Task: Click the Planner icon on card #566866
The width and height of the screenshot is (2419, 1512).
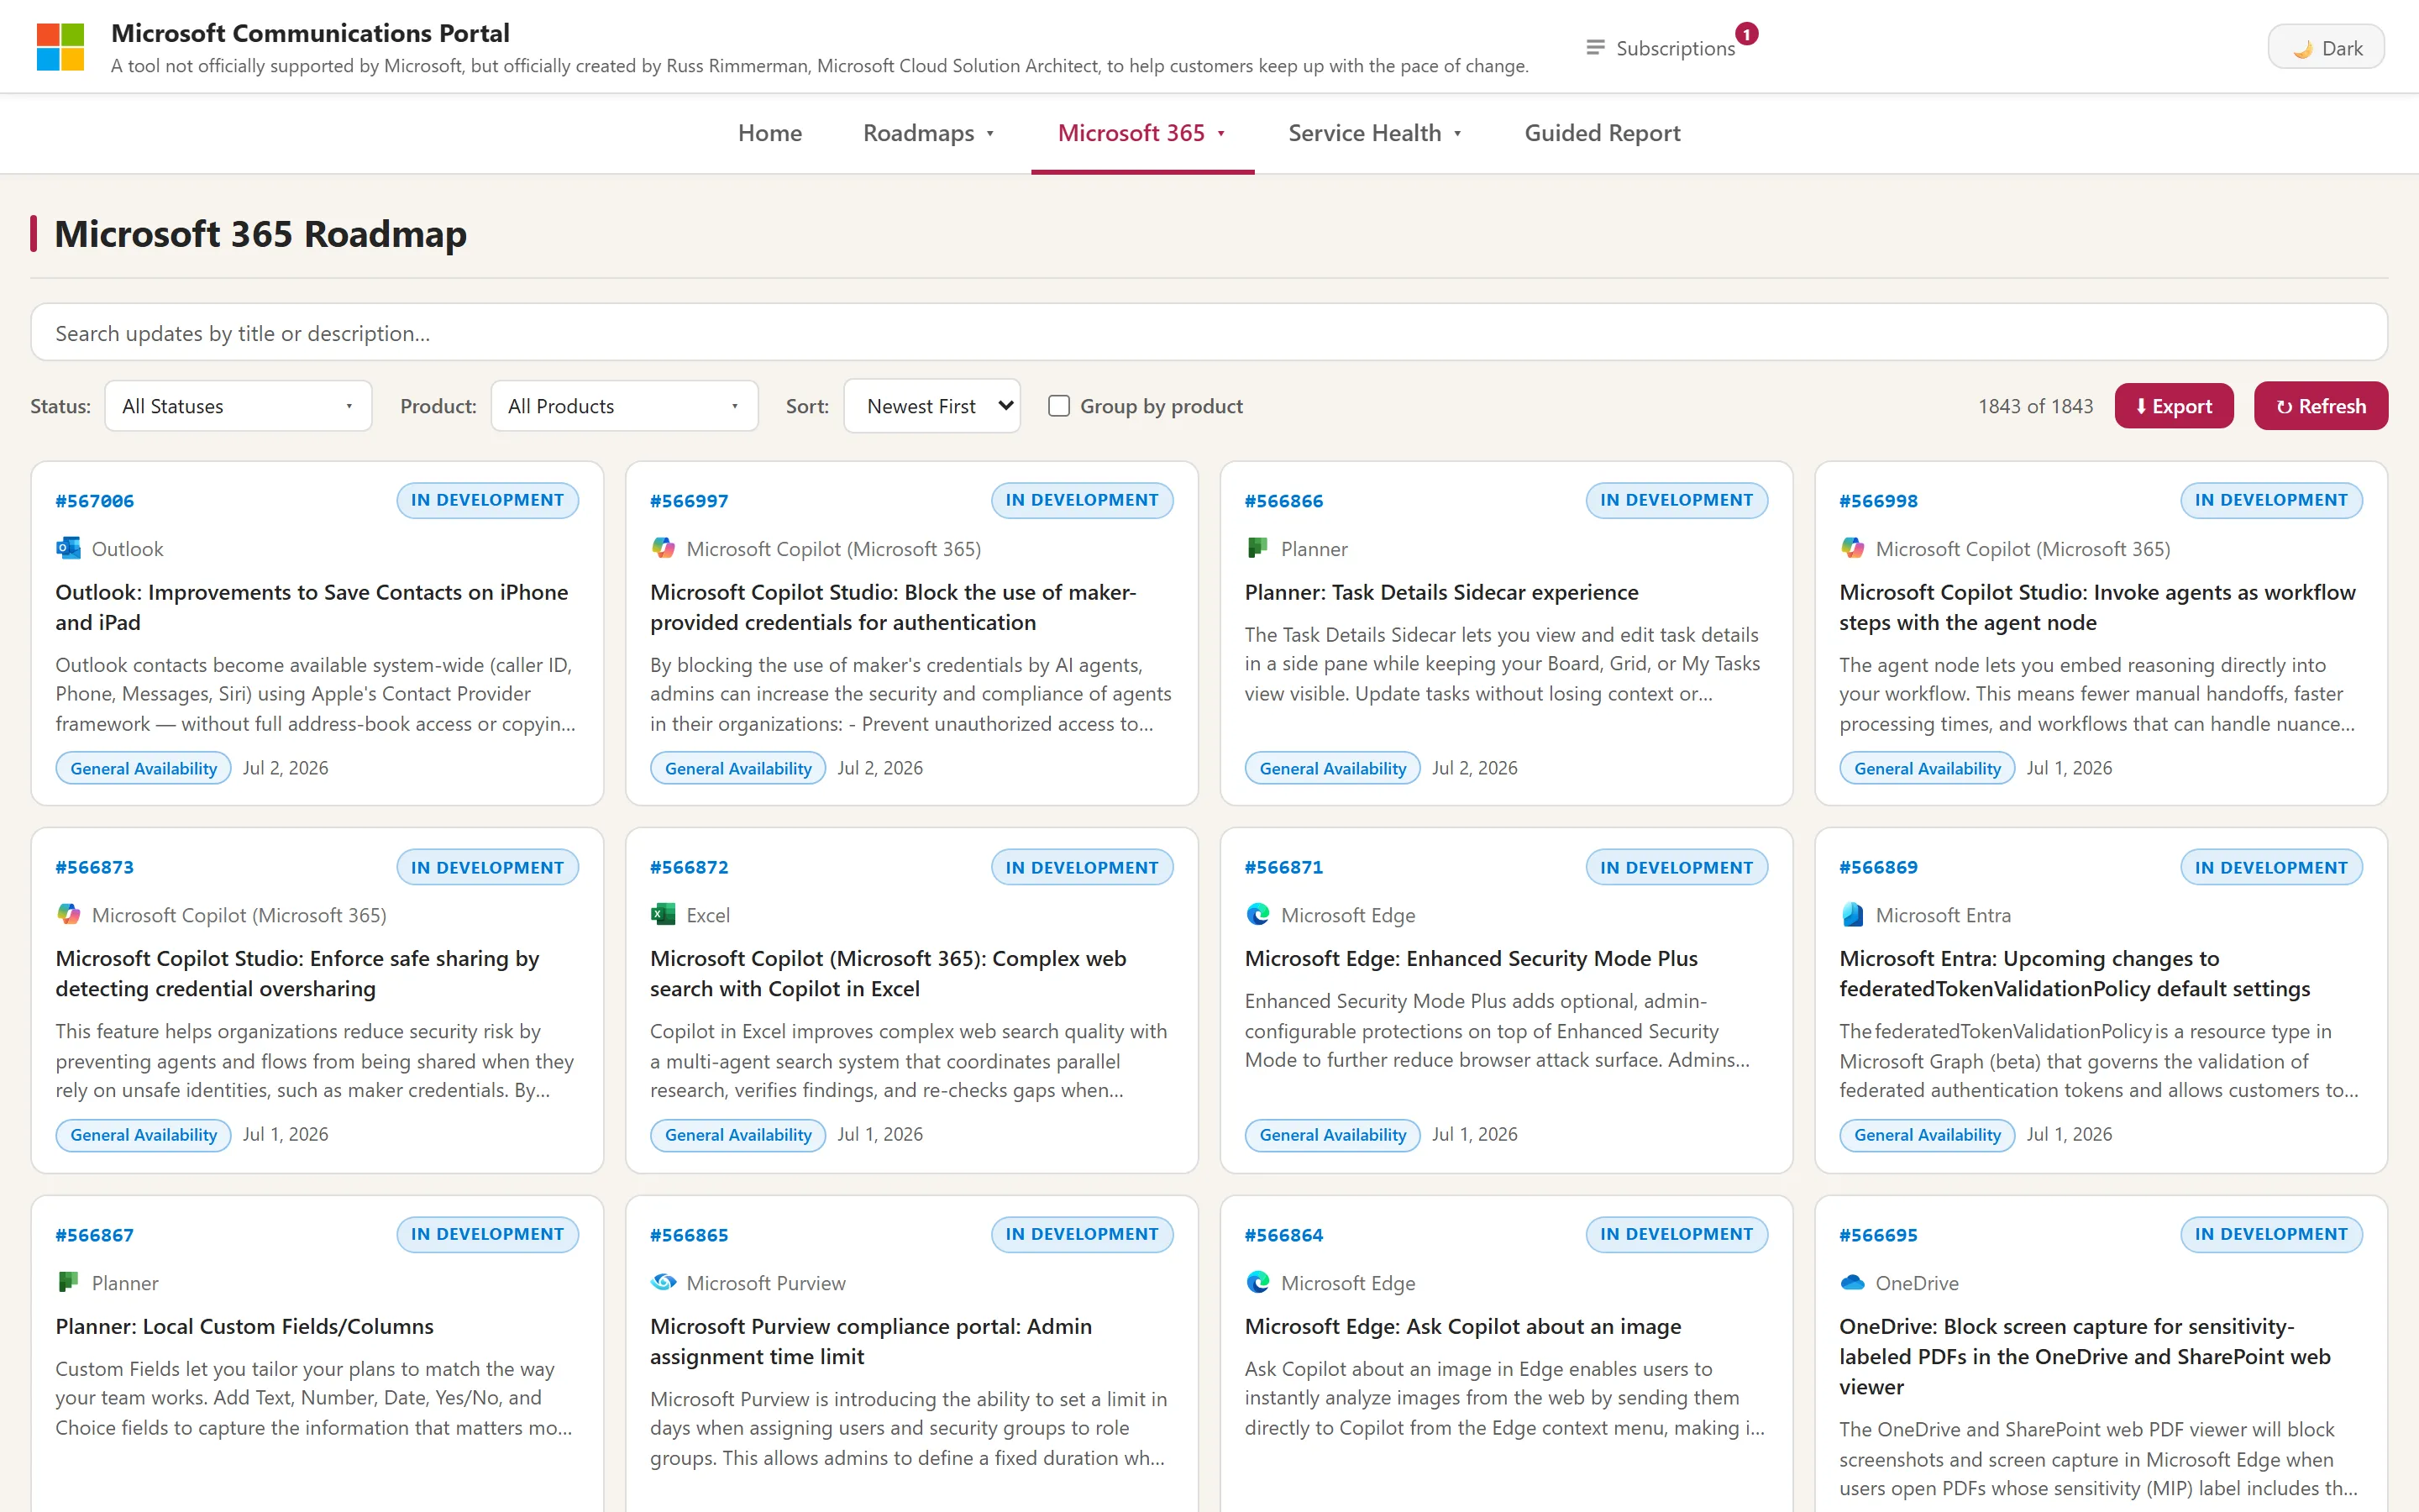Action: pyautogui.click(x=1257, y=548)
